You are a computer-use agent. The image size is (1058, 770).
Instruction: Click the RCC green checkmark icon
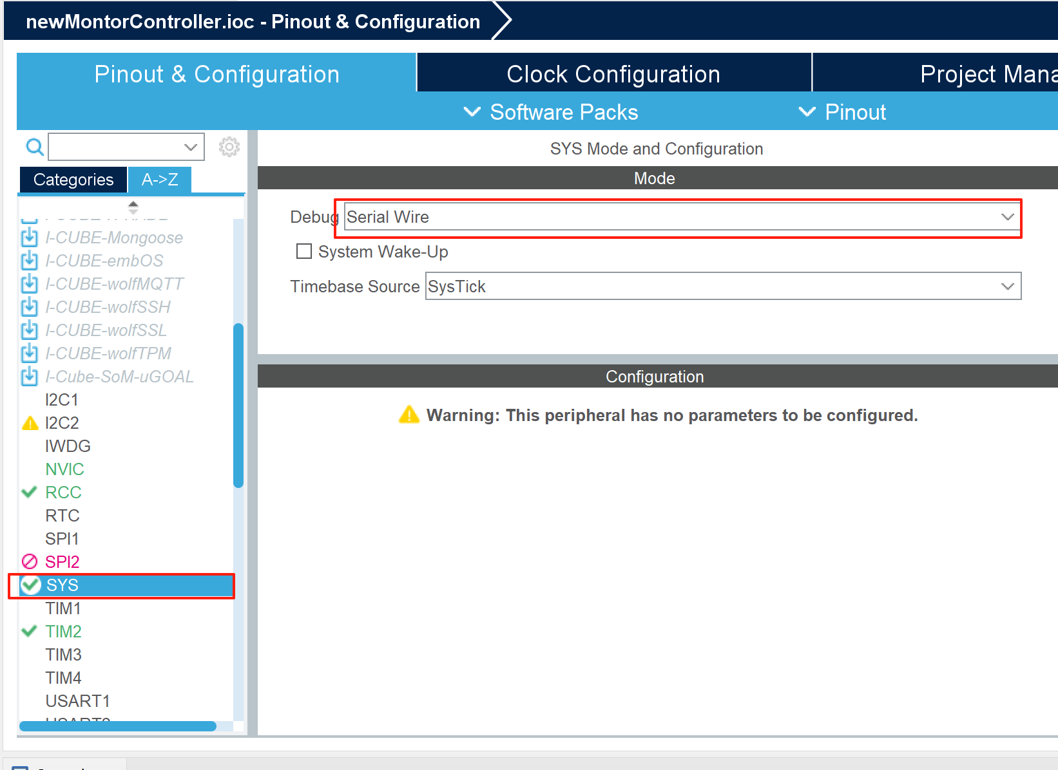[x=29, y=492]
